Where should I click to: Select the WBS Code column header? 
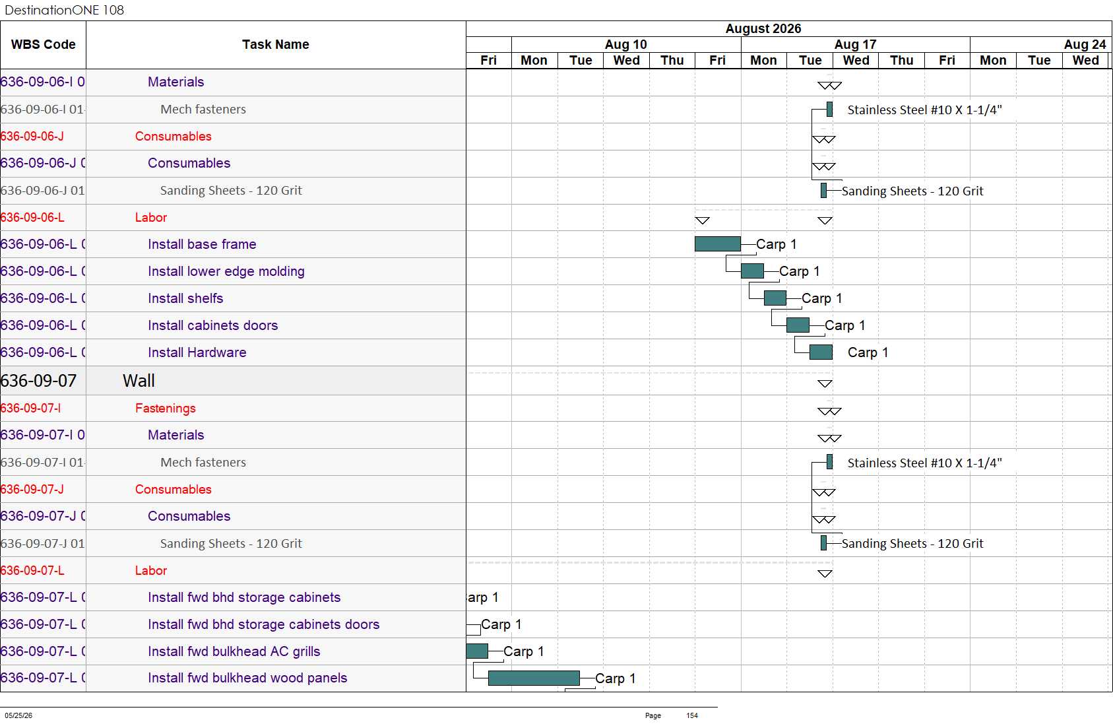coord(43,45)
